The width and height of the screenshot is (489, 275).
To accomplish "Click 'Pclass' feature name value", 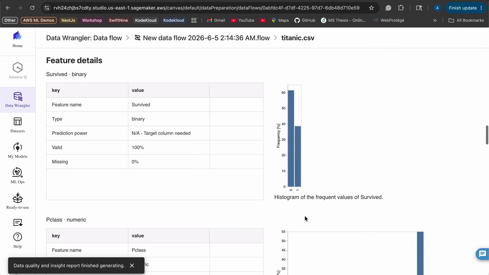I will (169, 250).
